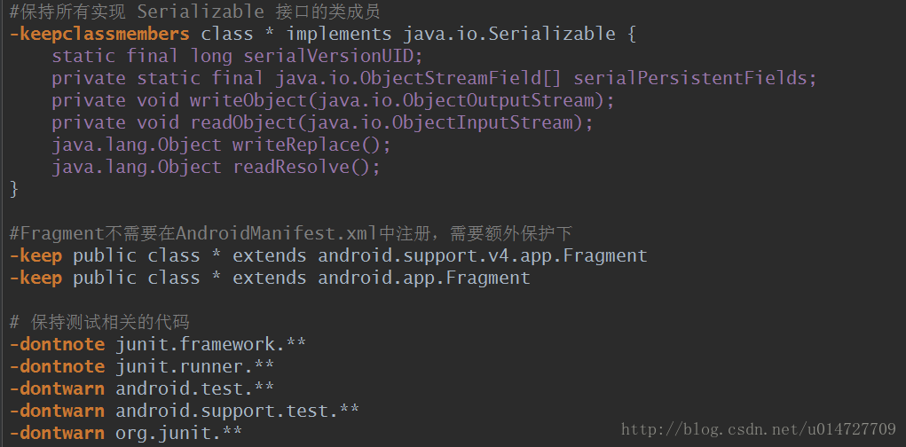Click android.app.Fragment class name

(424, 278)
